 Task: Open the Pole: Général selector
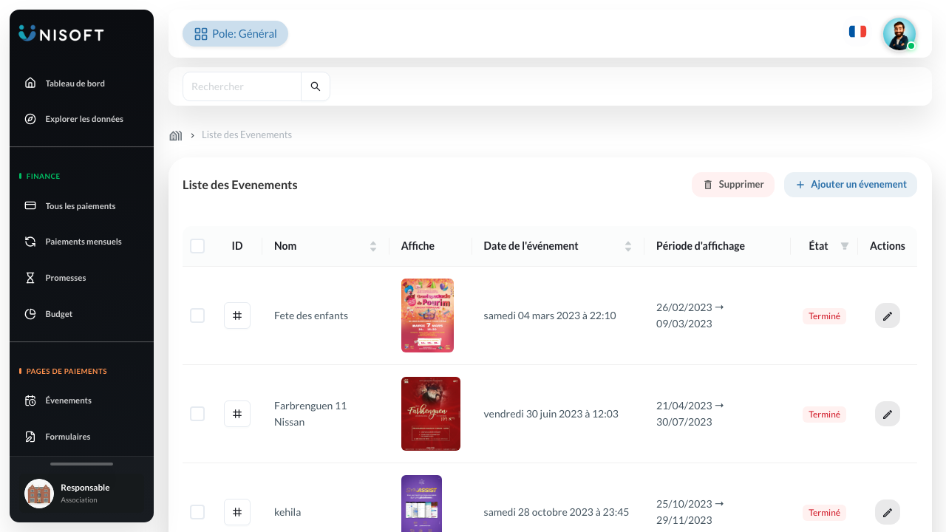235,34
